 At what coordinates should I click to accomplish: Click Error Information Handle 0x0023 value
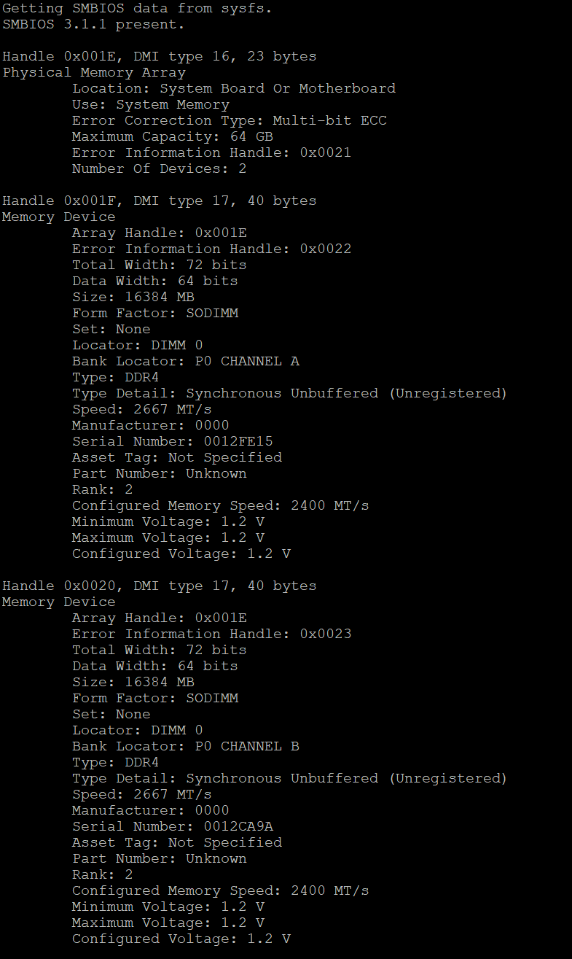[x=325, y=634]
